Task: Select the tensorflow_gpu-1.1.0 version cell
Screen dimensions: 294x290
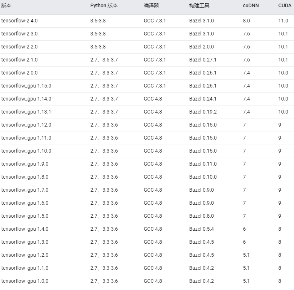Action: pyautogui.click(x=25, y=268)
